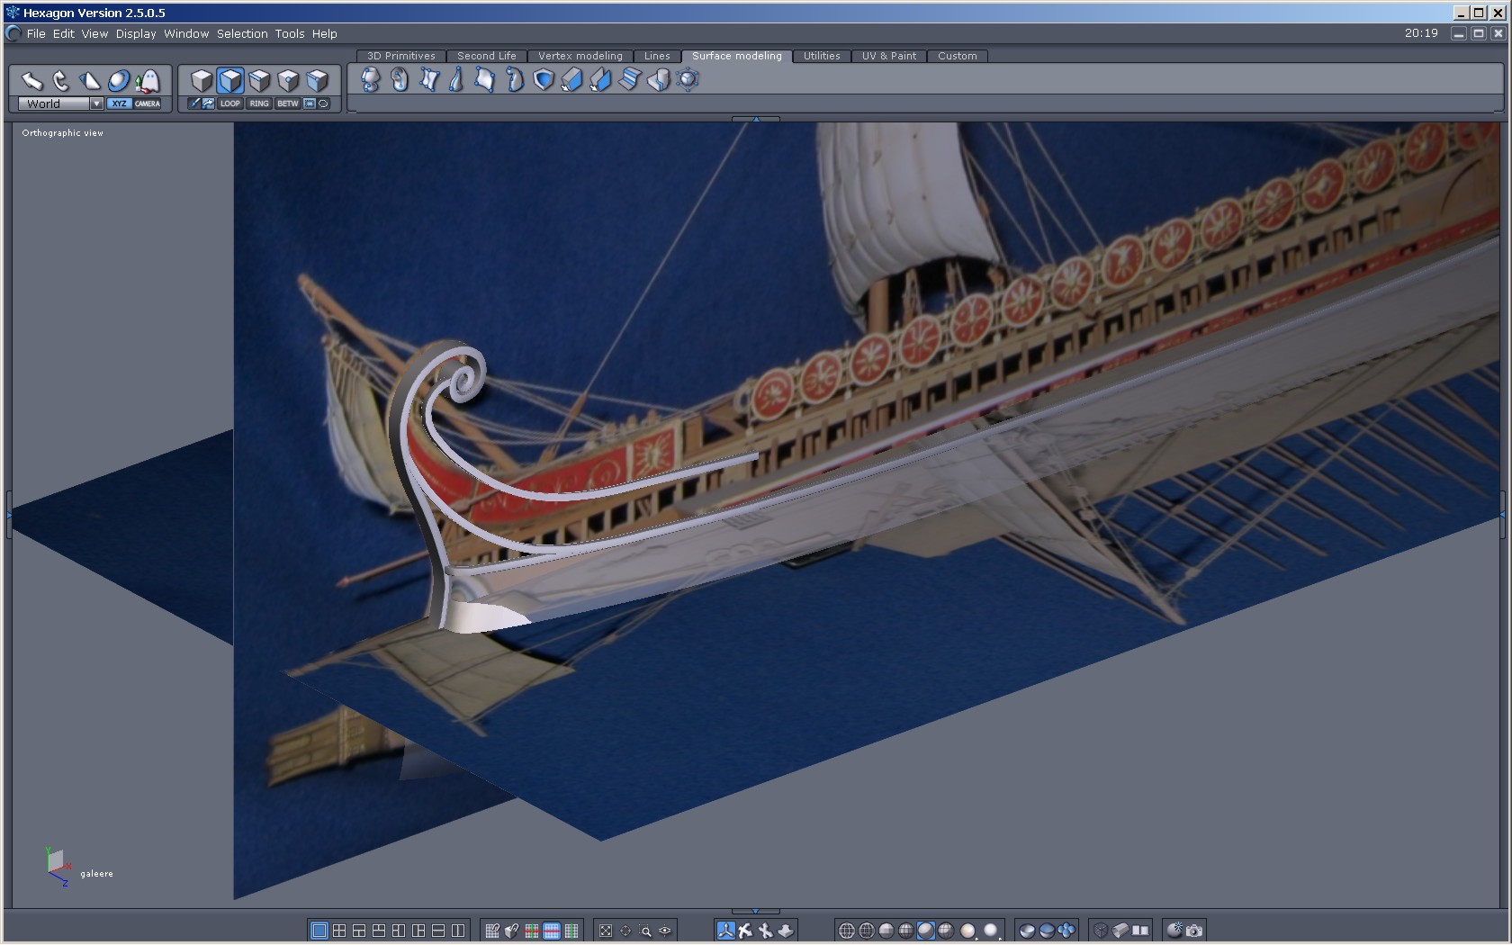Select the universal manipulator axes icon

tap(725, 931)
